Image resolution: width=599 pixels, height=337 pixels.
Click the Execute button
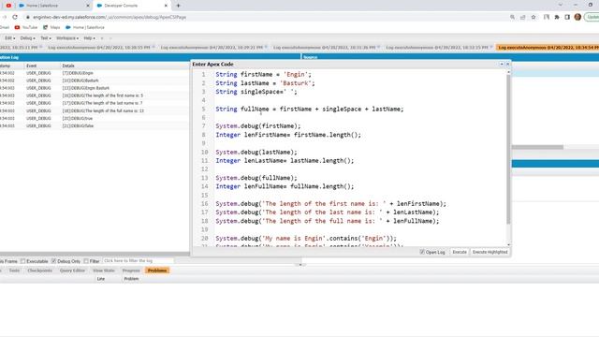click(x=460, y=252)
